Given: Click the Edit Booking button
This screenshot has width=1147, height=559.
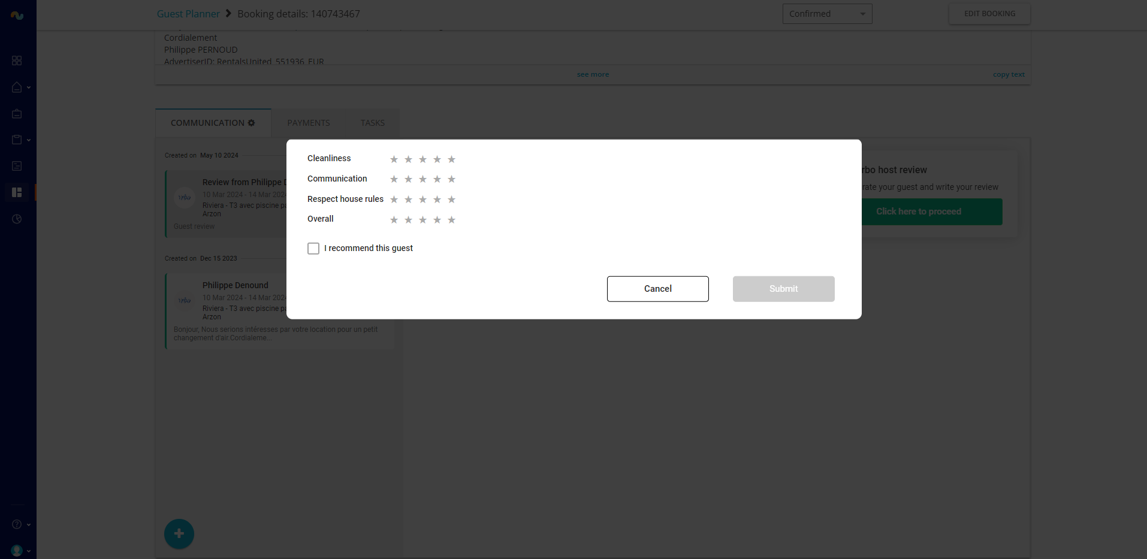Looking at the screenshot, I should tap(989, 14).
